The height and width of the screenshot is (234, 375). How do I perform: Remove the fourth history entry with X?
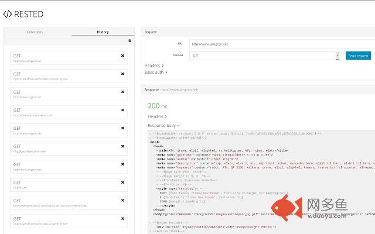122,110
